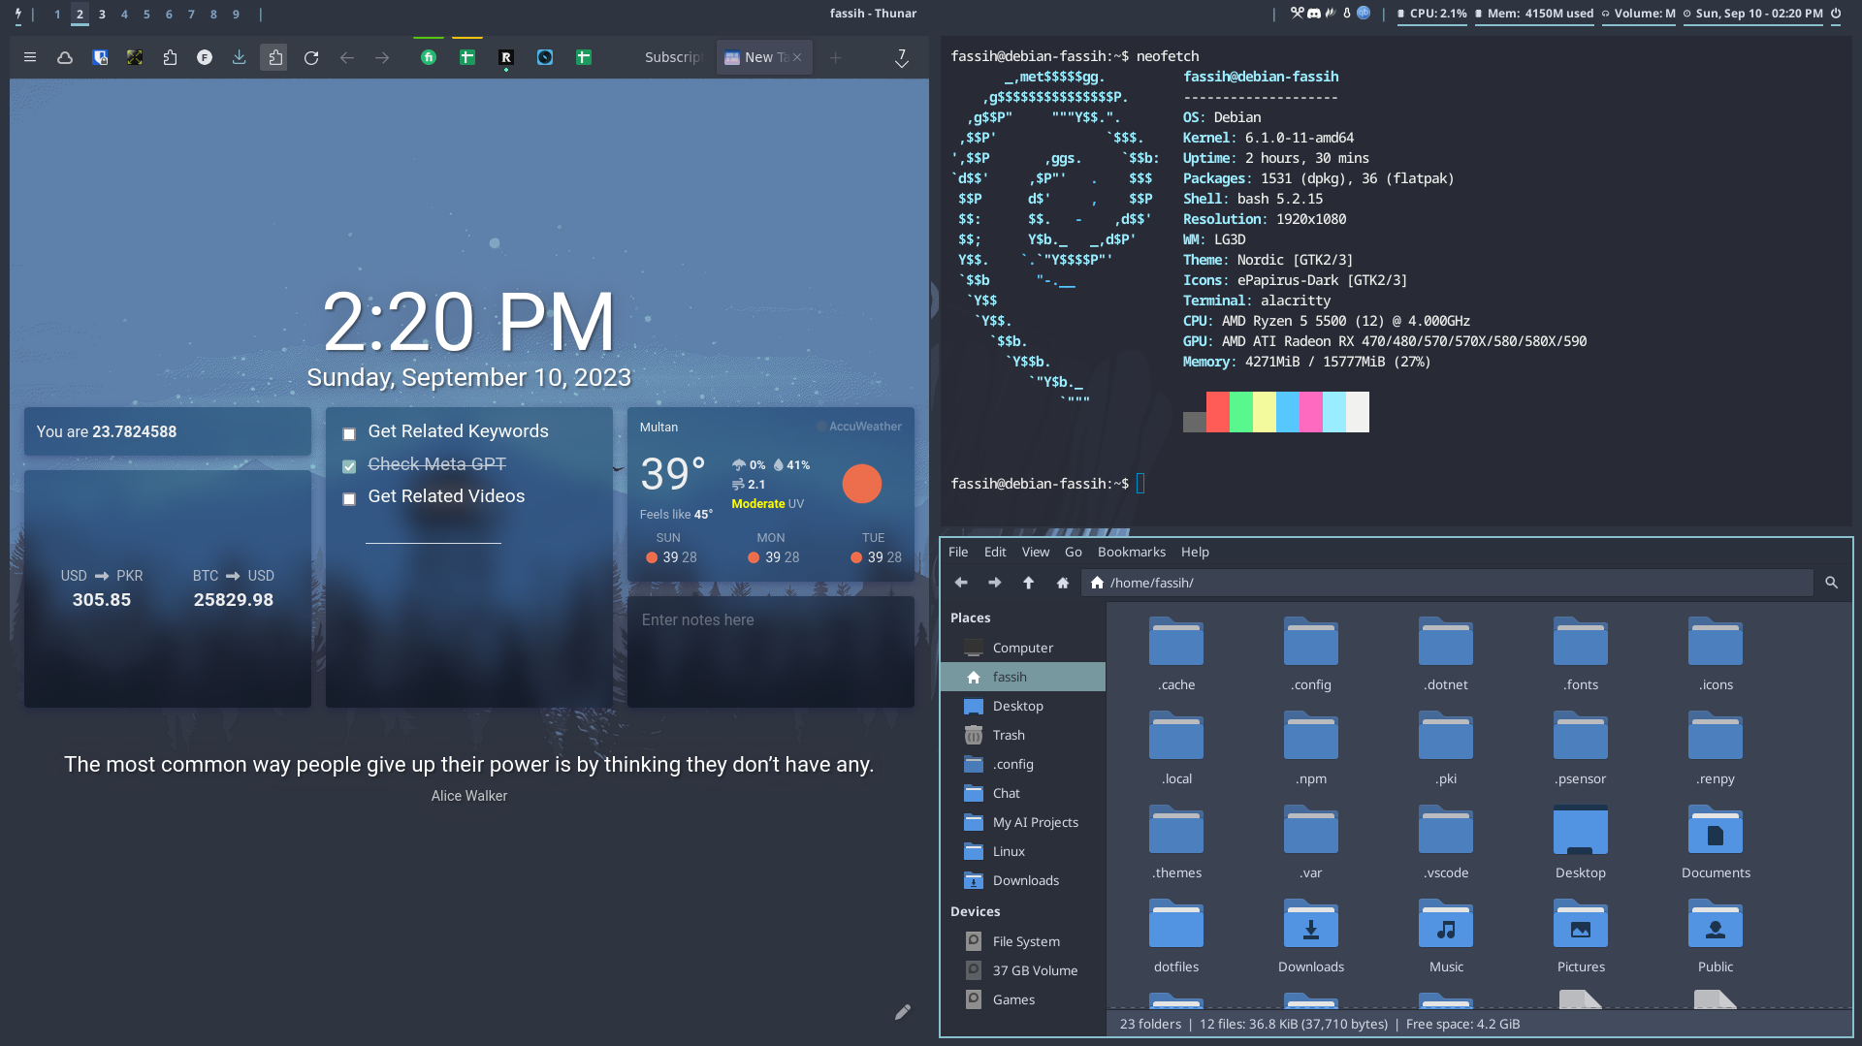Screen dimensions: 1862x1046
Task: Click the Thunar search magnifier icon
Action: click(1832, 583)
